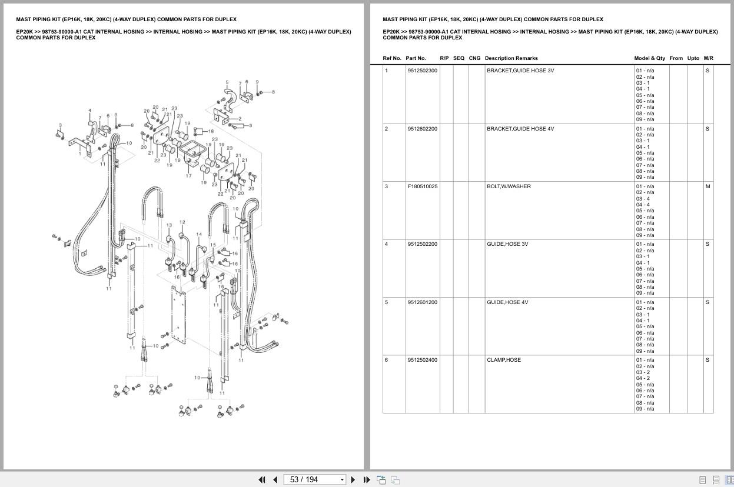Click callout number 15 in the diagram
This screenshot has height=487, width=734.
(213, 245)
